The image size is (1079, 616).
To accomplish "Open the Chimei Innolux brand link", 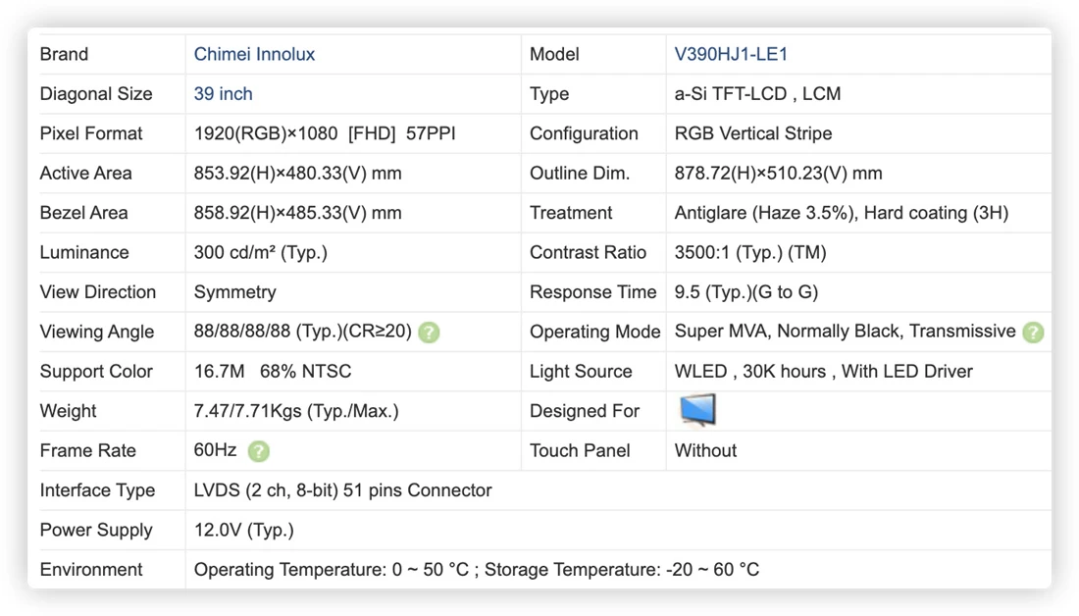I will [254, 54].
